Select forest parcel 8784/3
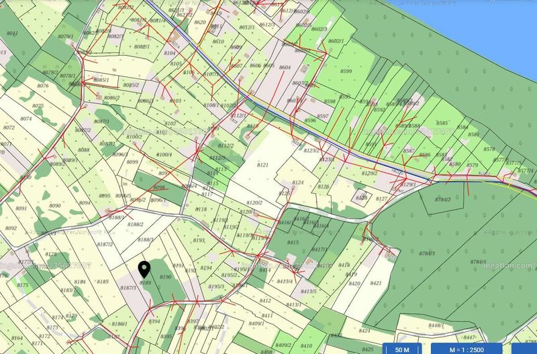Image resolution: width=537 pixels, height=354 pixels. click(x=427, y=253)
